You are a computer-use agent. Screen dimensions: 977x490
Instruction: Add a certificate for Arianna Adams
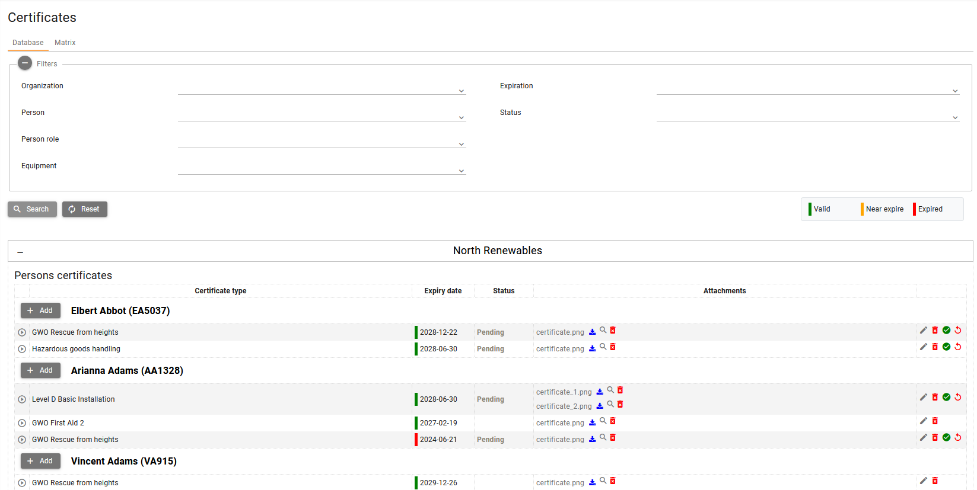point(40,370)
